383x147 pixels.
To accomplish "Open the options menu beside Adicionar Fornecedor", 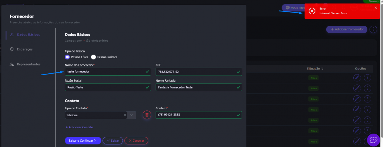I will (373, 30).
